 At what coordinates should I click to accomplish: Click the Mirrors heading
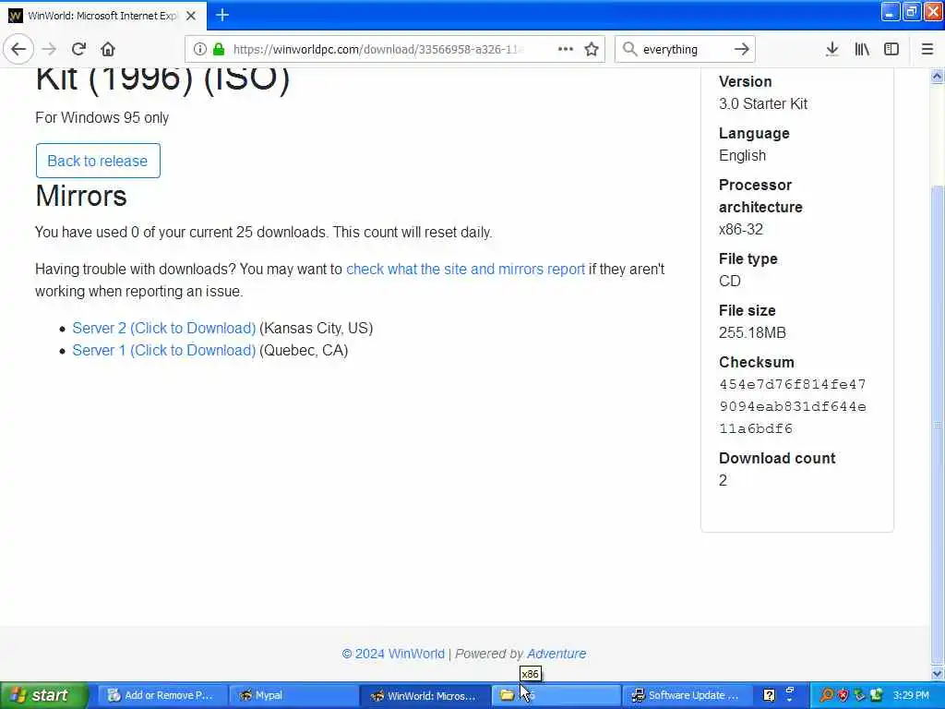pos(81,196)
